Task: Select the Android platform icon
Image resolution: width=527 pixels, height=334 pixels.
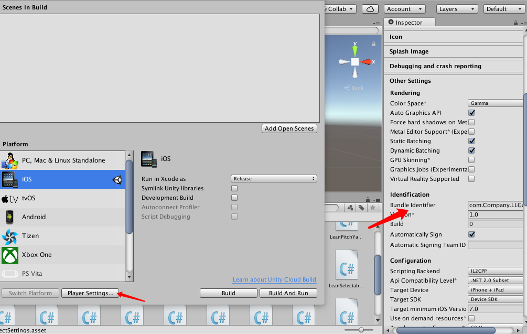Action: click(x=10, y=217)
